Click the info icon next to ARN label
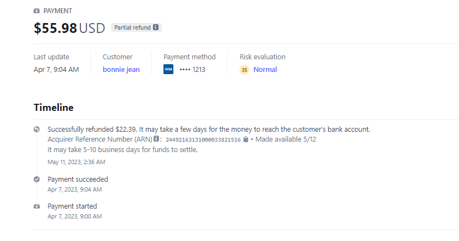The width and height of the screenshot is (459, 241). (x=156, y=139)
